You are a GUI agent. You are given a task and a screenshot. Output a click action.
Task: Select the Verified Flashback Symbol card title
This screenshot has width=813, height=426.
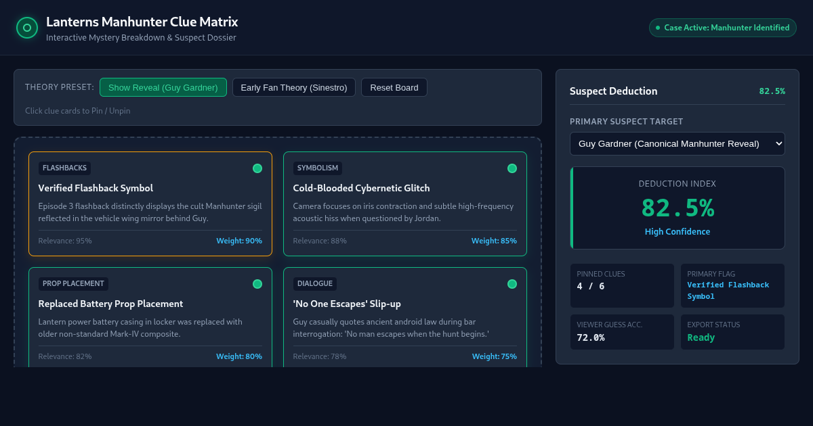96,188
